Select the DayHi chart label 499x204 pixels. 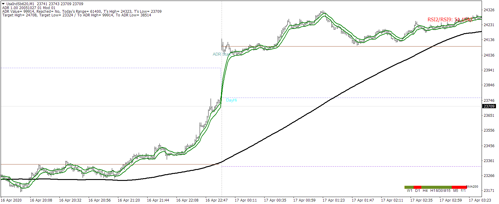click(231, 100)
